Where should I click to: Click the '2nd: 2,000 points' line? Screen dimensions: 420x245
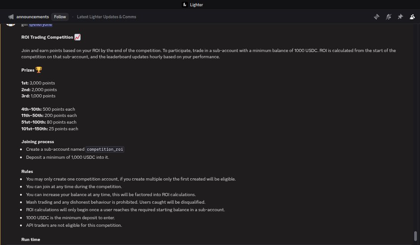pos(39,90)
